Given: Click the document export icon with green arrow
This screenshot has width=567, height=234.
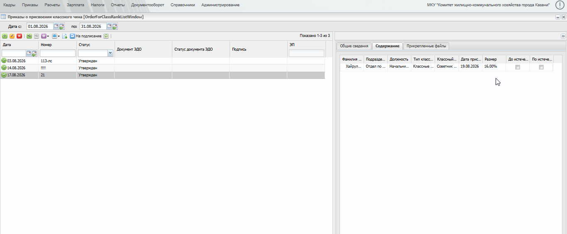Looking at the screenshot, I should pyautogui.click(x=65, y=36).
